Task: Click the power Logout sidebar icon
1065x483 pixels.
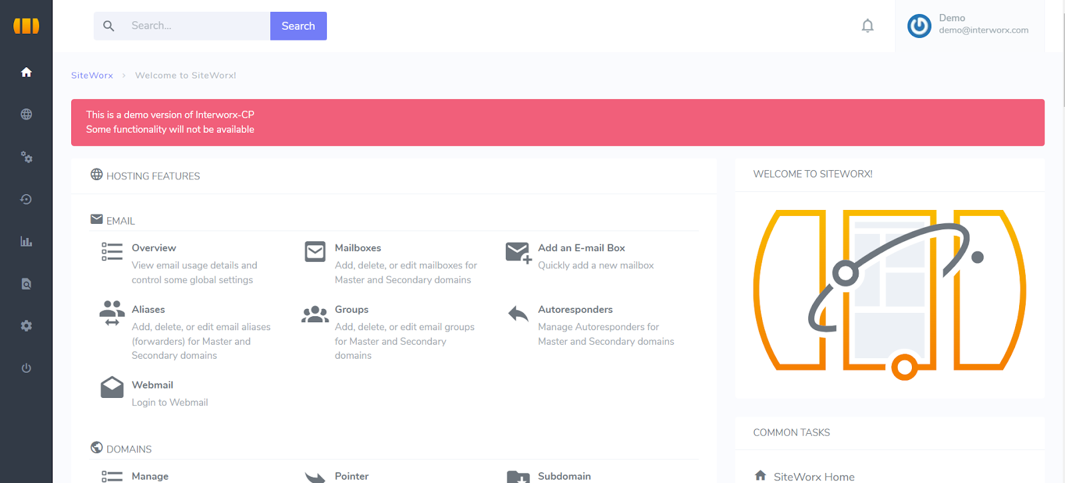Action: point(26,368)
